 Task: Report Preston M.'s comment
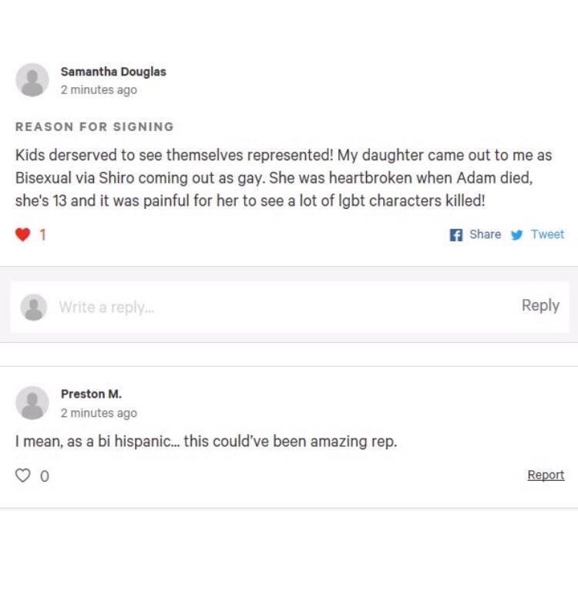coord(546,475)
